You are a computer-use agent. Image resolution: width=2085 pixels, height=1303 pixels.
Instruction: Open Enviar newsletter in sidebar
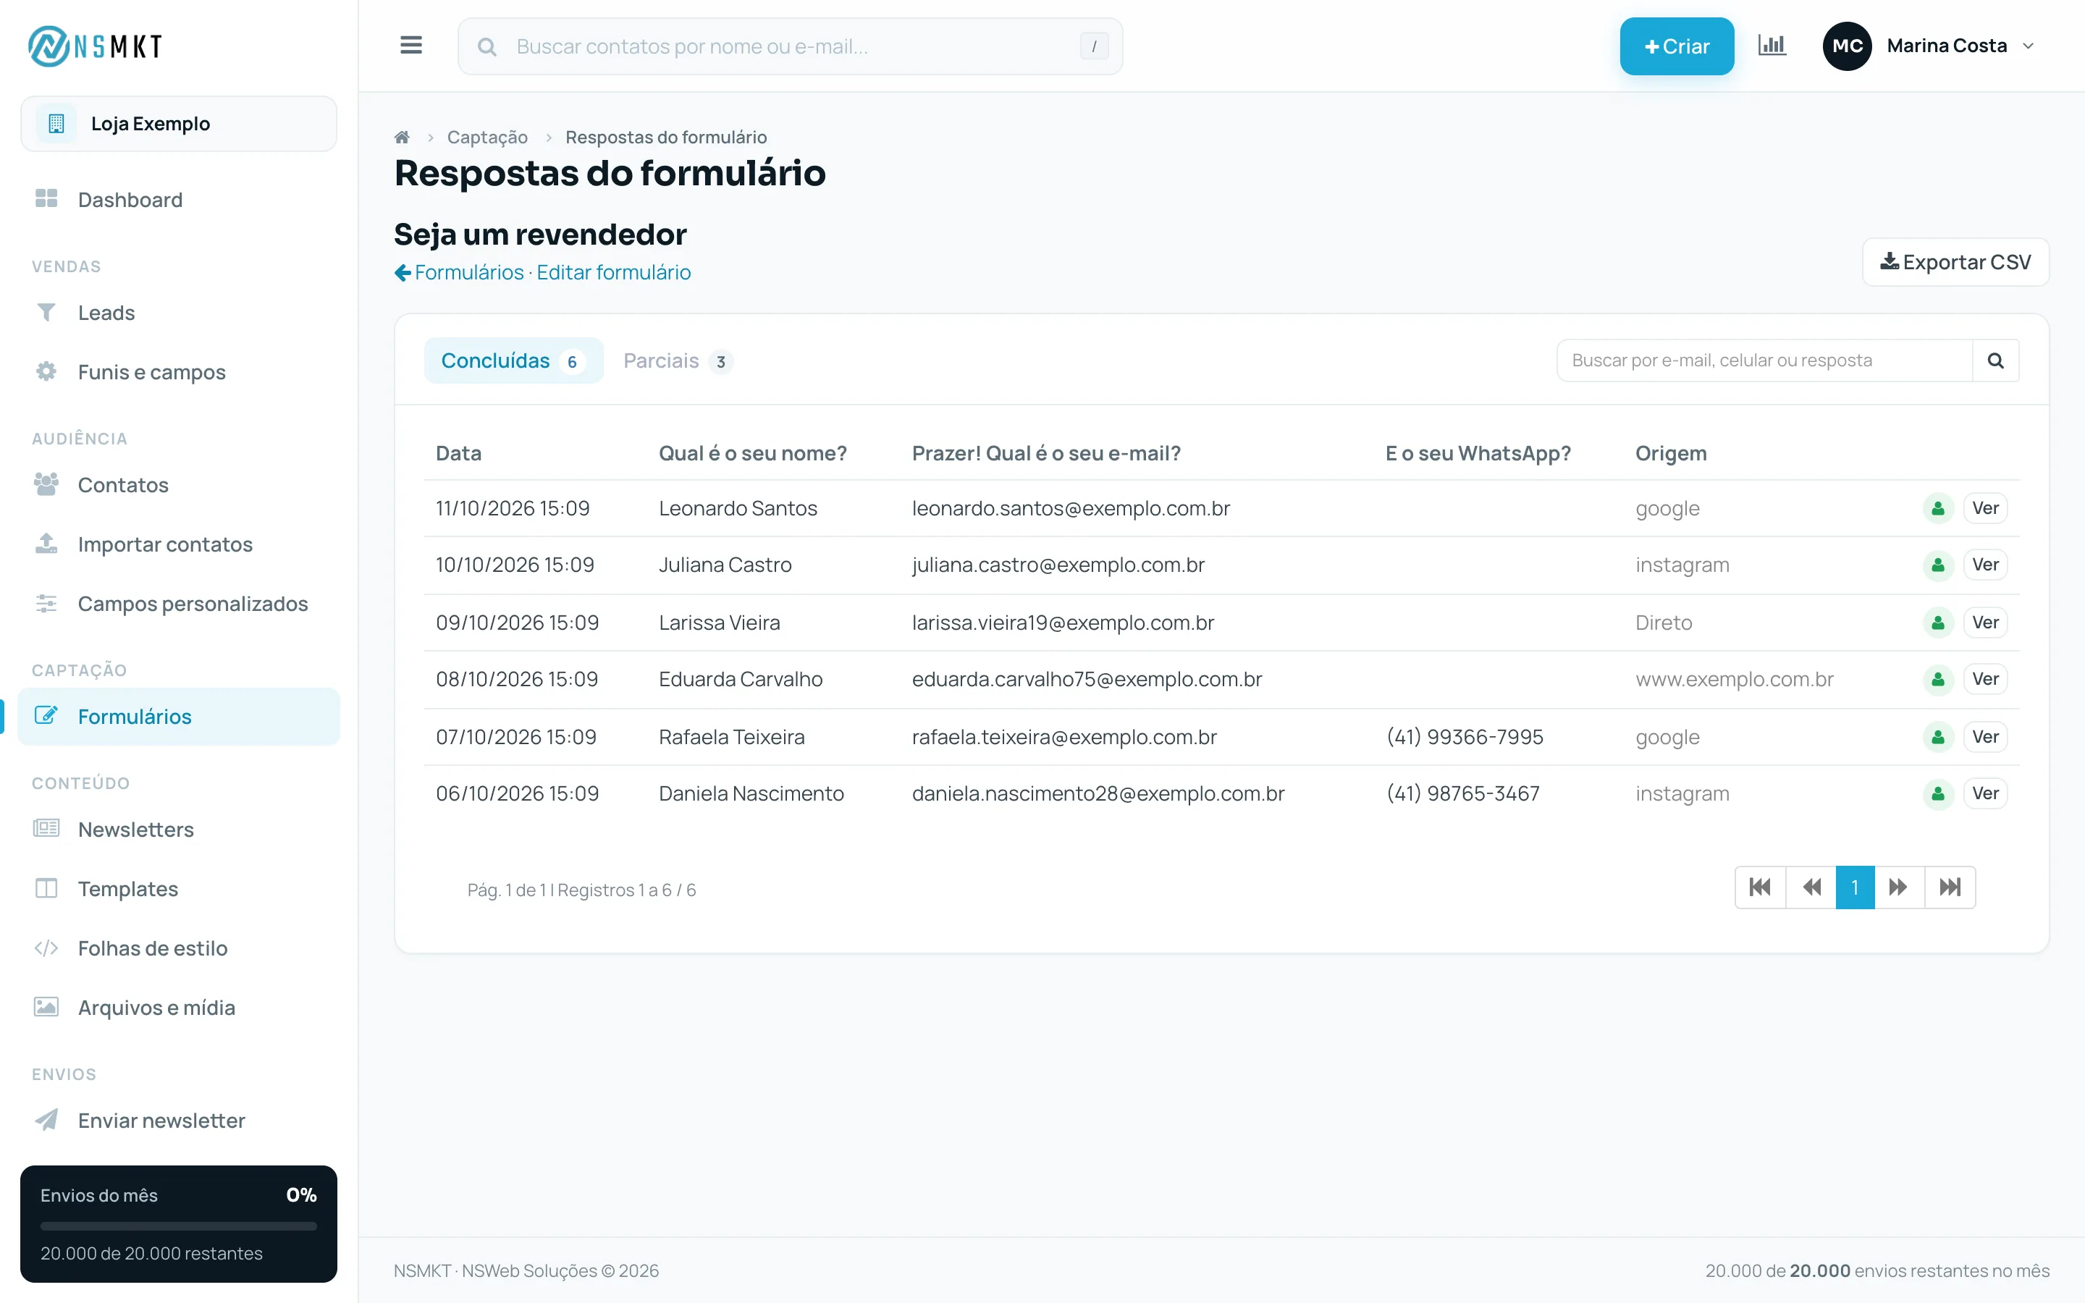pos(178,1121)
